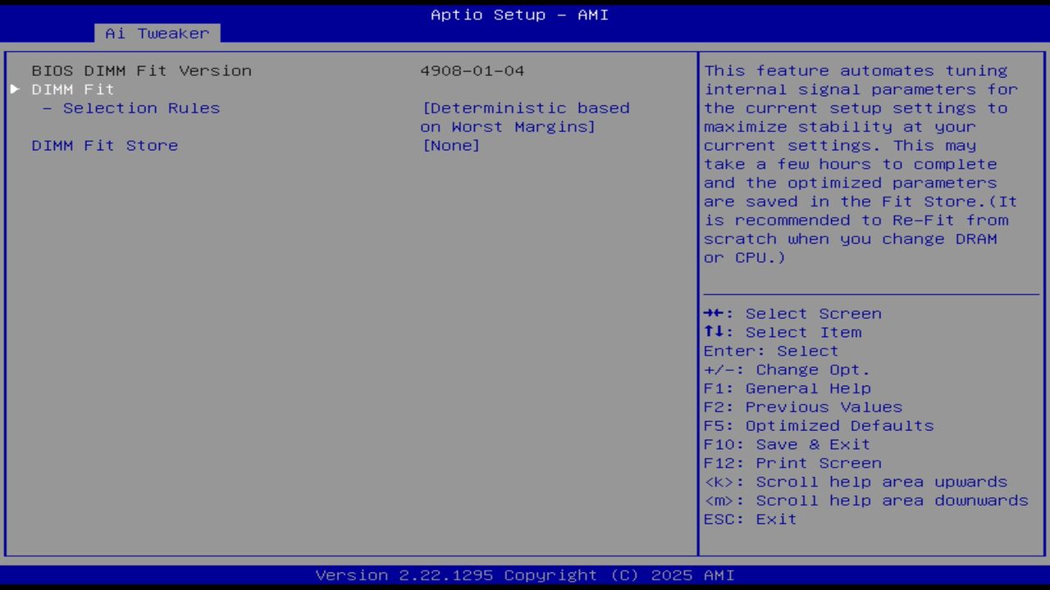Click the BIOS DIMM Fit Version label
This screenshot has height=590, width=1050.
(141, 70)
